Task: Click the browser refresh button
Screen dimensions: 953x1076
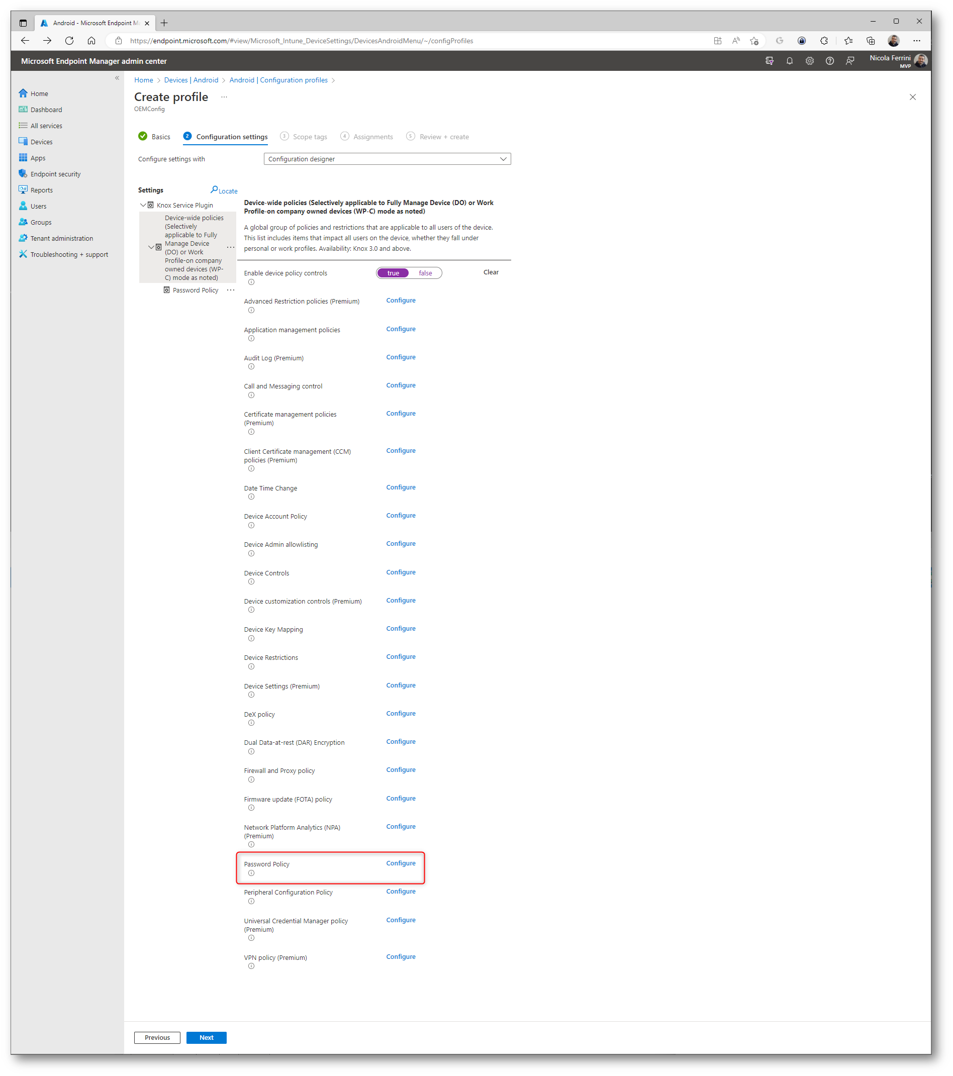Action: click(x=69, y=41)
